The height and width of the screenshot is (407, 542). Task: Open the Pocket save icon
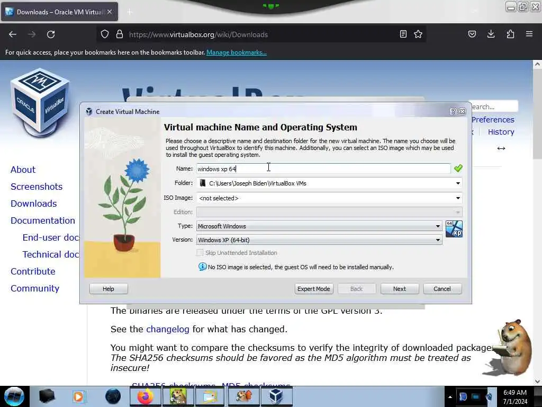[x=472, y=34]
